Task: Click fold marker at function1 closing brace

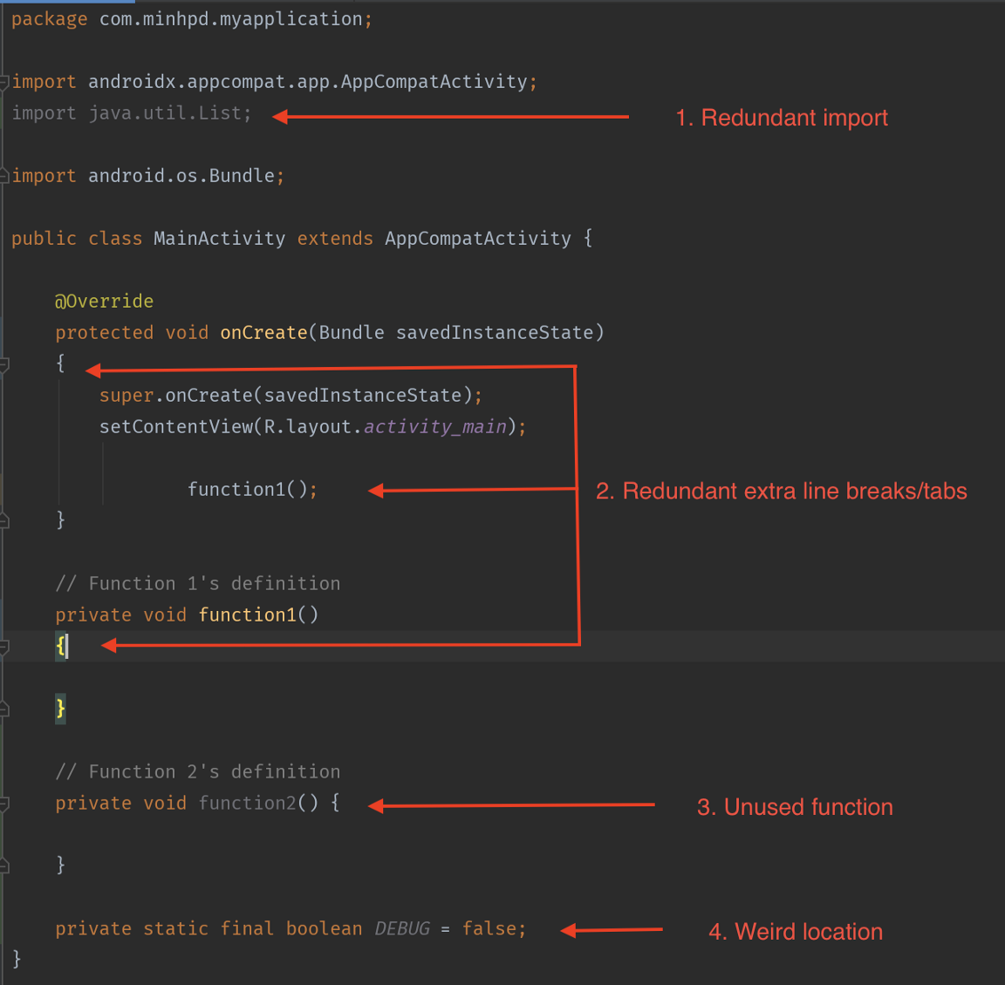Action: click(x=5, y=710)
